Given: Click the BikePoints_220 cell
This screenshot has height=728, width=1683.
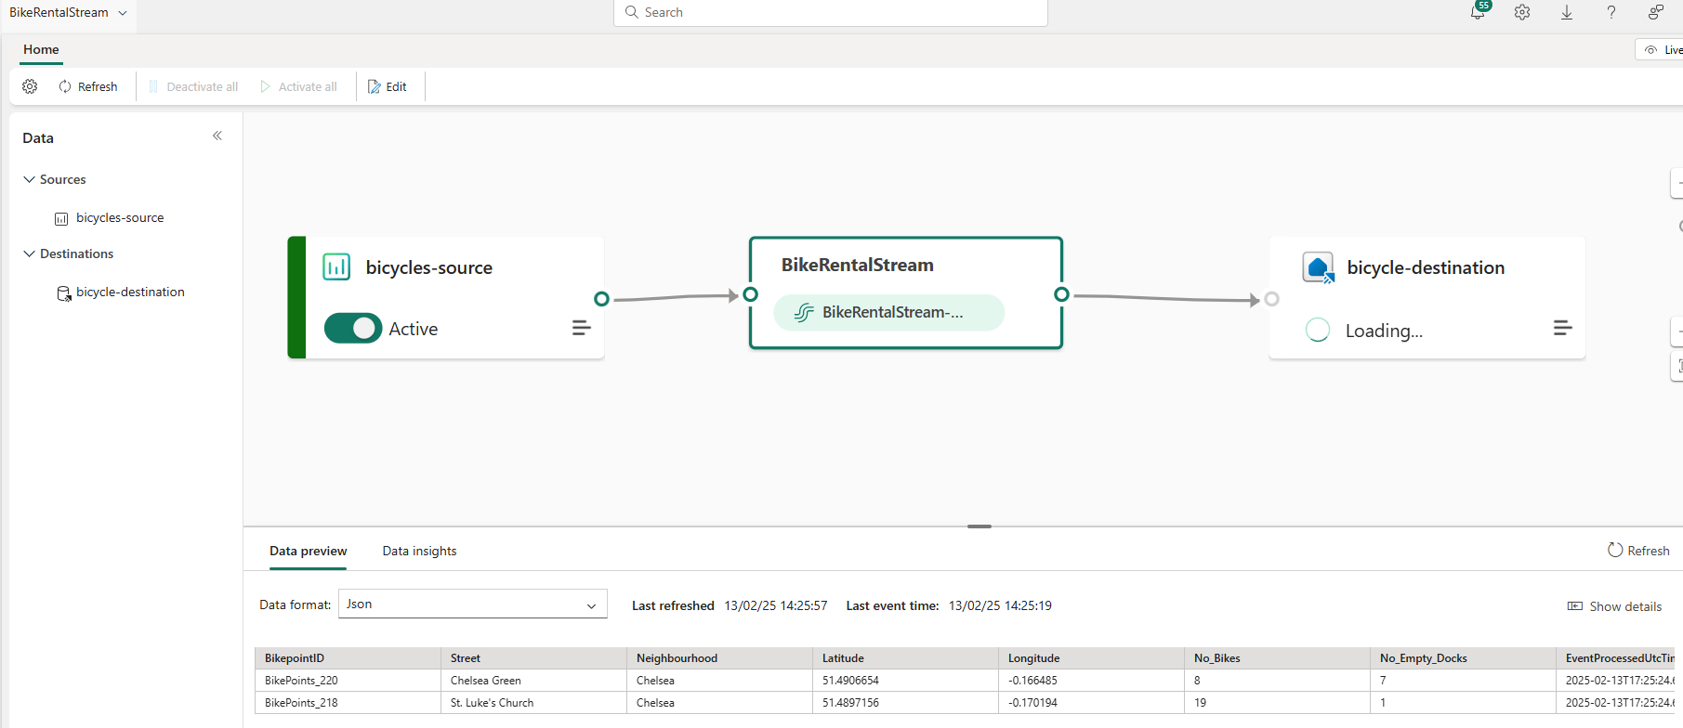Looking at the screenshot, I should pyautogui.click(x=348, y=681).
